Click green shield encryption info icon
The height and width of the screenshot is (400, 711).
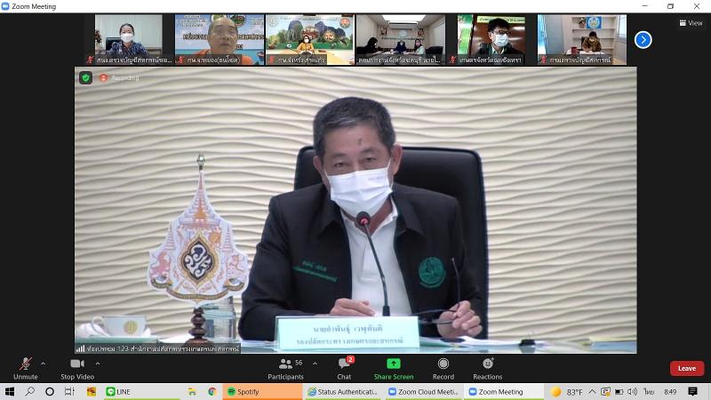tap(85, 78)
